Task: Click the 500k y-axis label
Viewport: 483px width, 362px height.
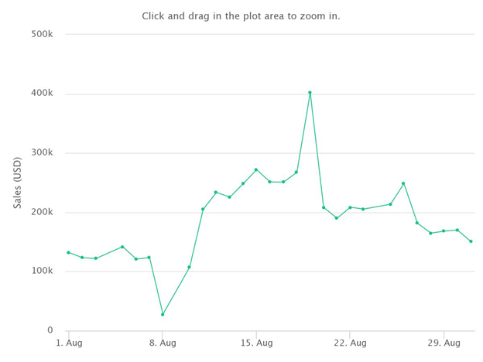Action: pos(42,34)
